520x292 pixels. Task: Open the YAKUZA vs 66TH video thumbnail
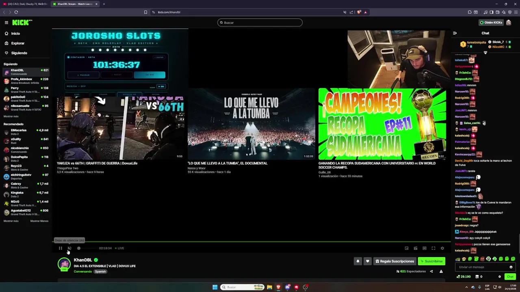click(121, 128)
